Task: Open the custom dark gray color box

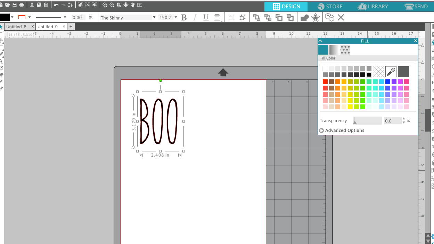Action: [x=403, y=72]
